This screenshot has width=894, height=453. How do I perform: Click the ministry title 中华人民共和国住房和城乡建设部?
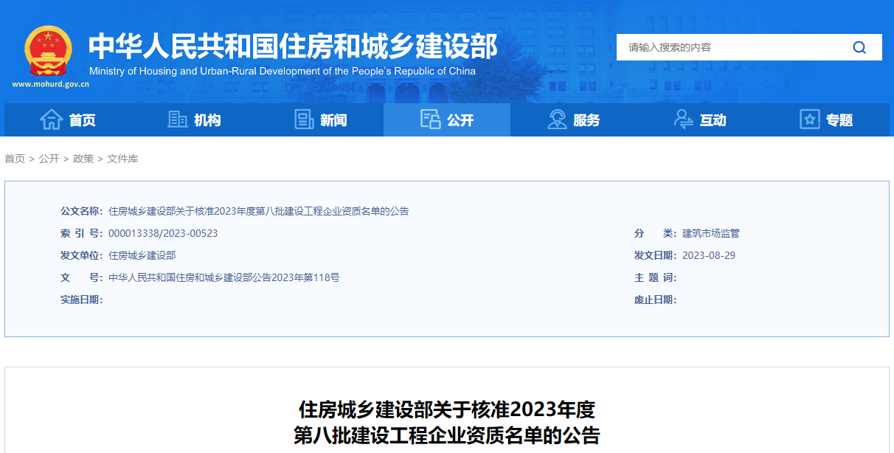click(x=293, y=46)
